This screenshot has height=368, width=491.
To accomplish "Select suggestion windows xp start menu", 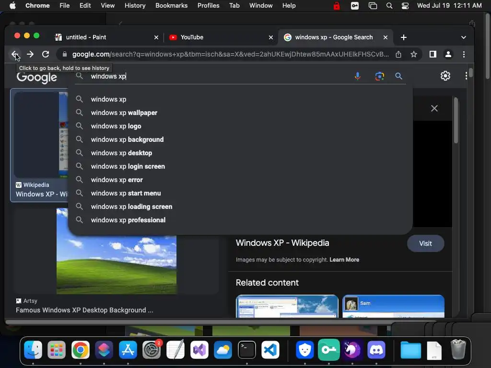I will click(x=126, y=194).
